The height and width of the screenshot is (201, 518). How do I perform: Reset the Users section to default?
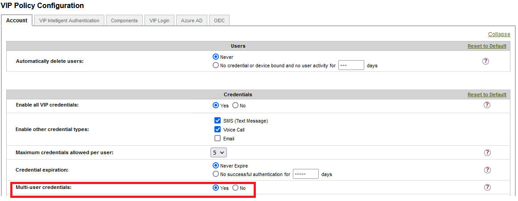[x=487, y=46]
